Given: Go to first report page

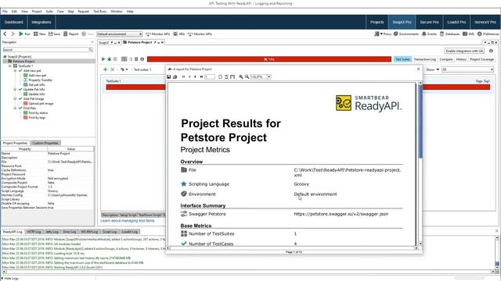Looking at the screenshot, I should [183, 76].
